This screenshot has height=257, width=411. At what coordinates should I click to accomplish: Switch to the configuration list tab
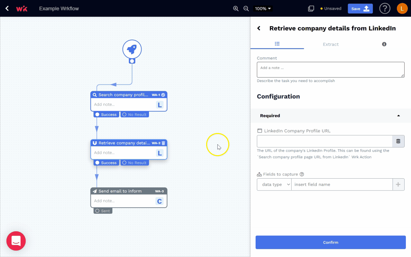pyautogui.click(x=277, y=44)
